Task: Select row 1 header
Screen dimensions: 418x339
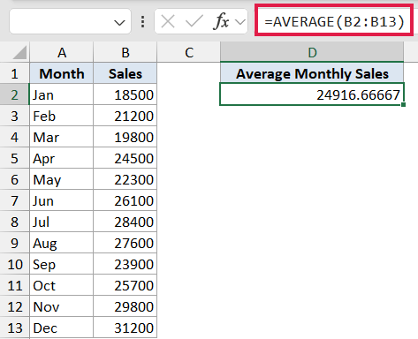Action: tap(15, 73)
